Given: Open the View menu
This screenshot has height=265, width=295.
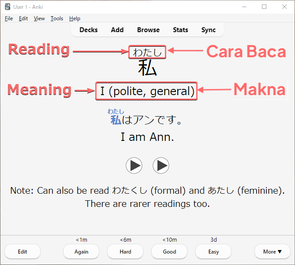Looking at the screenshot, I should [39, 18].
